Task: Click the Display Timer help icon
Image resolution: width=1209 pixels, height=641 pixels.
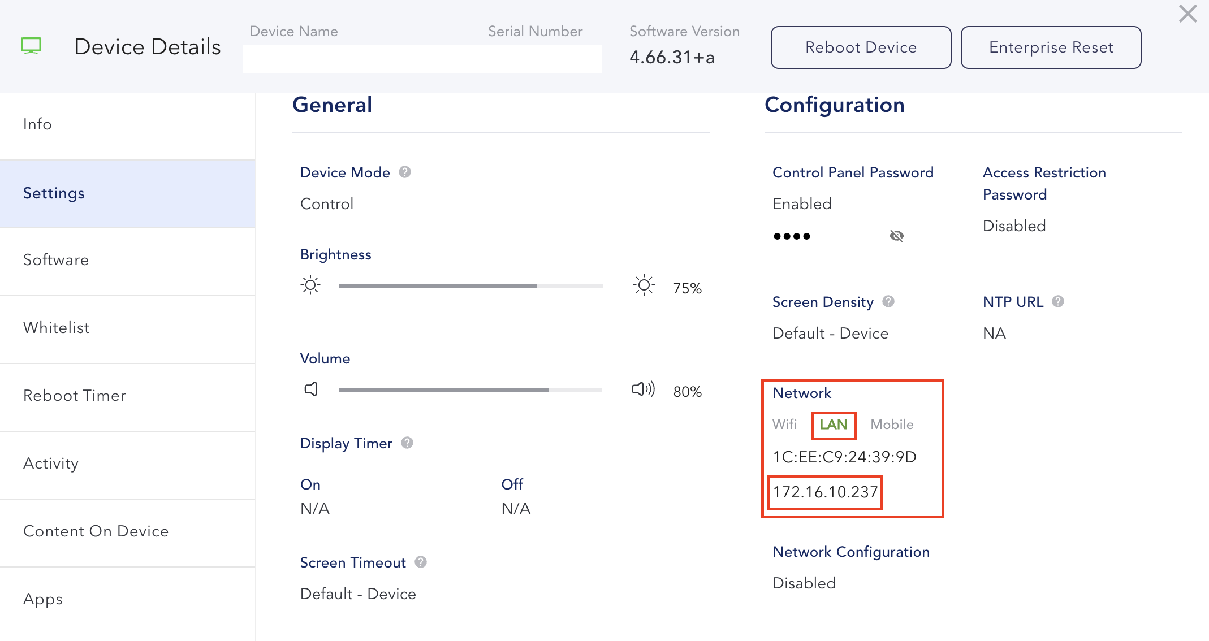Action: click(407, 443)
